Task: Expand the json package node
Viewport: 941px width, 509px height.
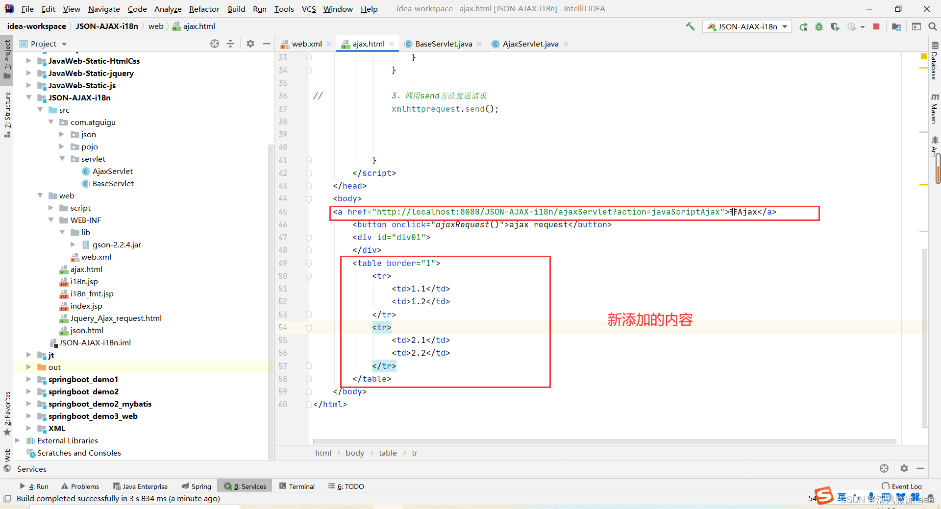Action: [x=62, y=134]
